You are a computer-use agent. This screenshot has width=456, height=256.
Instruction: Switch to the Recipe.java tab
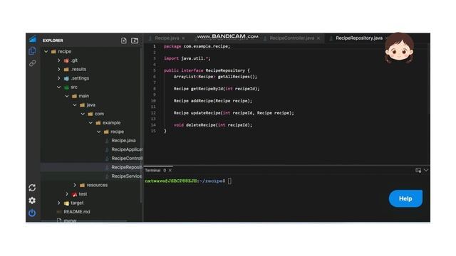tap(167, 38)
